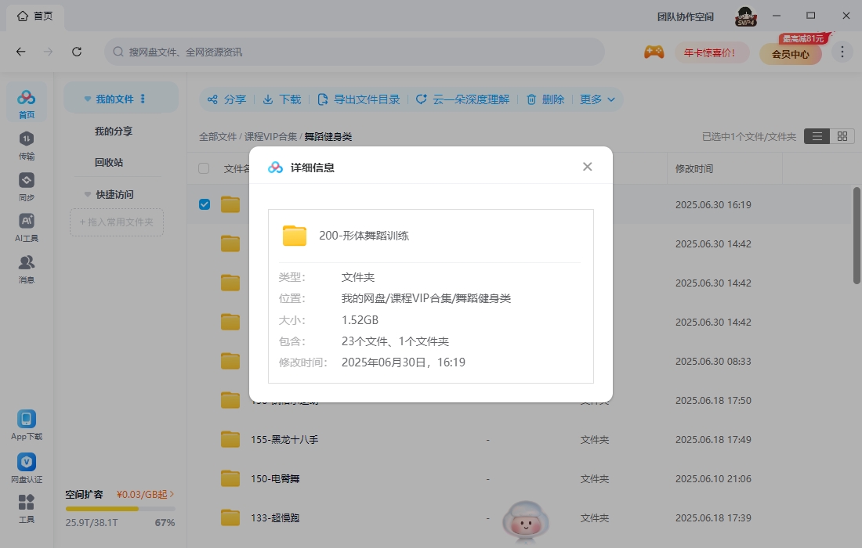Open 回收站 in the left panel
Image resolution: width=862 pixels, height=548 pixels.
click(109, 163)
